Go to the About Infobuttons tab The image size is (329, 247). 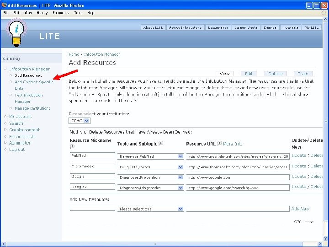coord(185,27)
